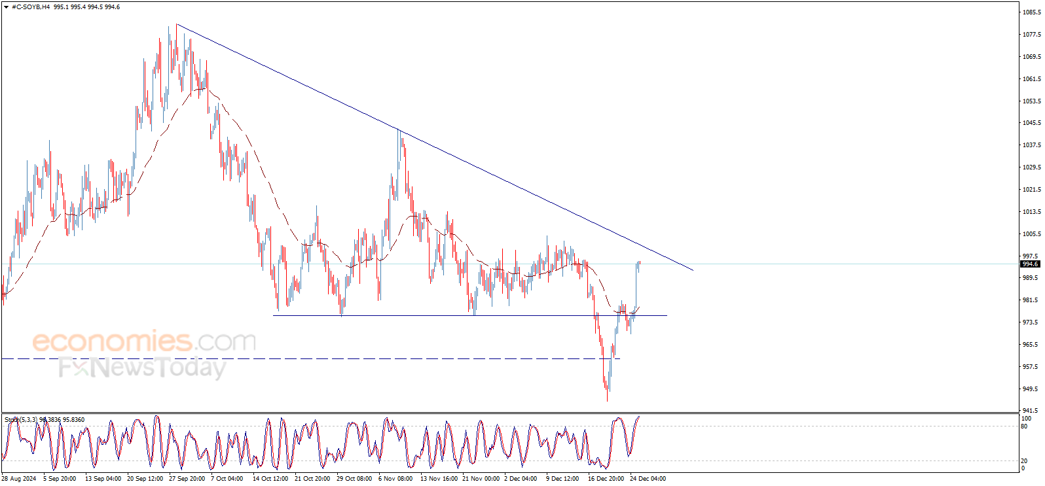Click the 1005.5 price axis label
Viewport: 1045px width, 486px height.
(x=1032, y=234)
